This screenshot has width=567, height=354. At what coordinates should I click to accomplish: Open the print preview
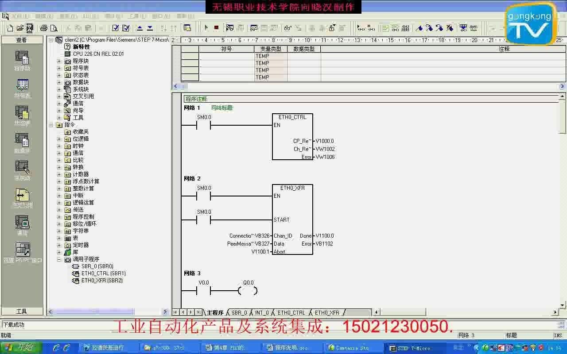pyautogui.click(x=54, y=28)
